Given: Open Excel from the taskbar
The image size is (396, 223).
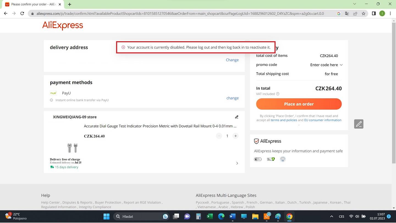Looking at the screenshot, I should click(210, 216).
